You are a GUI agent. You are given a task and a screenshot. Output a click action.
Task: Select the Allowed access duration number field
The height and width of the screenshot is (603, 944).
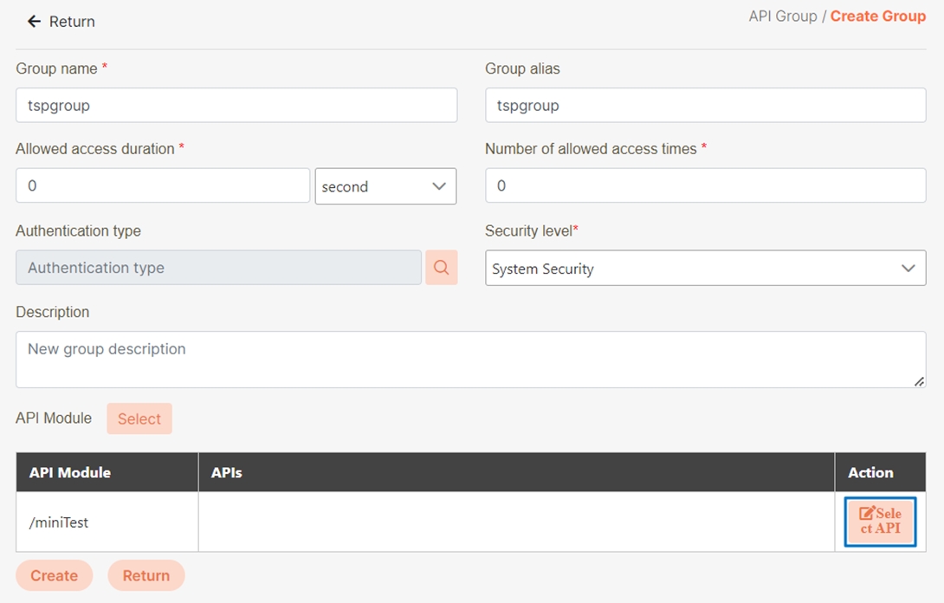(163, 185)
